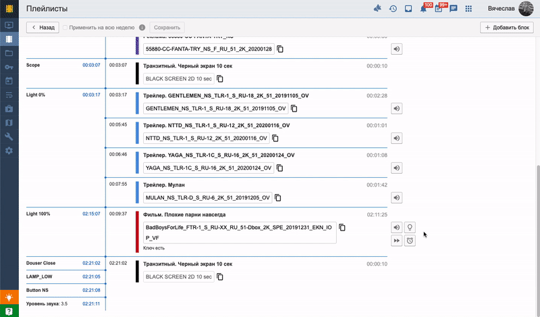The width and height of the screenshot is (540, 317).
Task: Click the info icon beside Применить на всю неделю
Action: pos(142,28)
